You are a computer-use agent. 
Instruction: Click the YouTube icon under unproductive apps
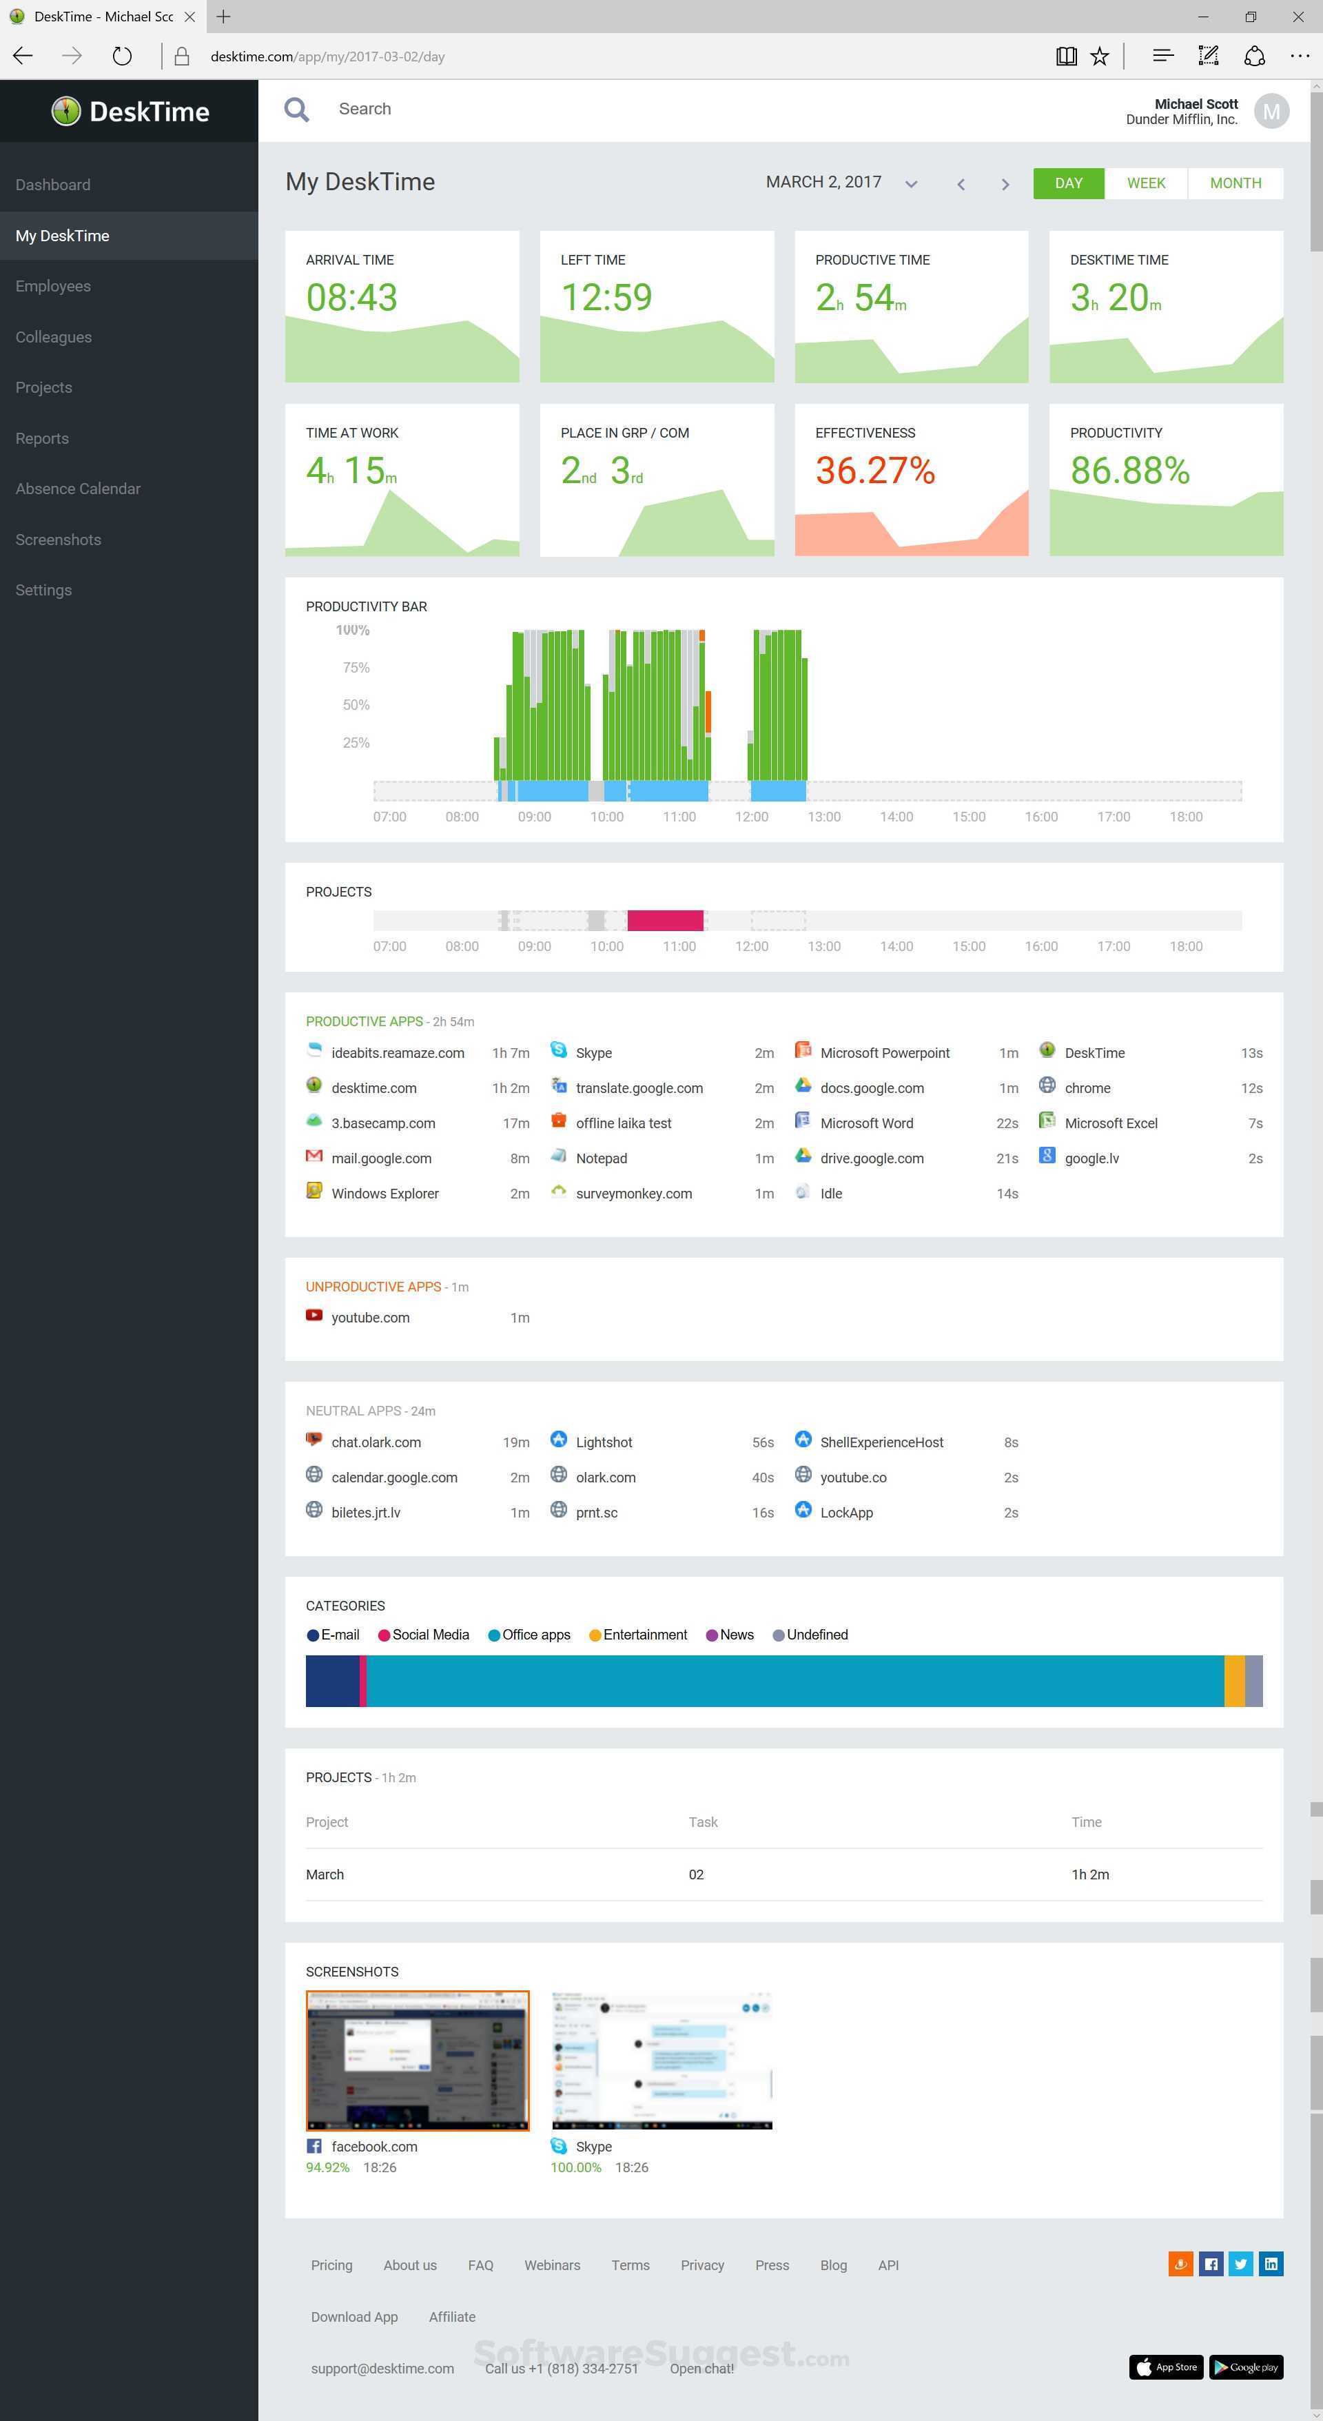315,1316
